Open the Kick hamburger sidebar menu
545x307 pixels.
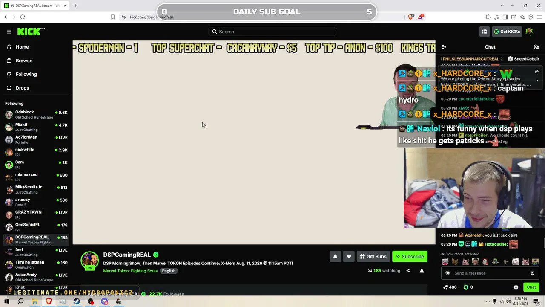[9, 32]
